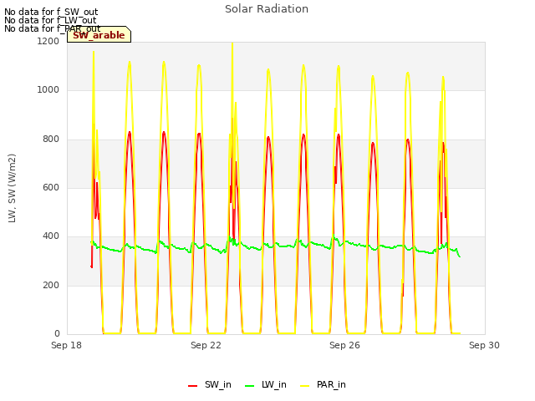Viewport: 535px width, 401px height.
Task: Click the yellow PAR_in legend color marker
Action: tap(304, 386)
